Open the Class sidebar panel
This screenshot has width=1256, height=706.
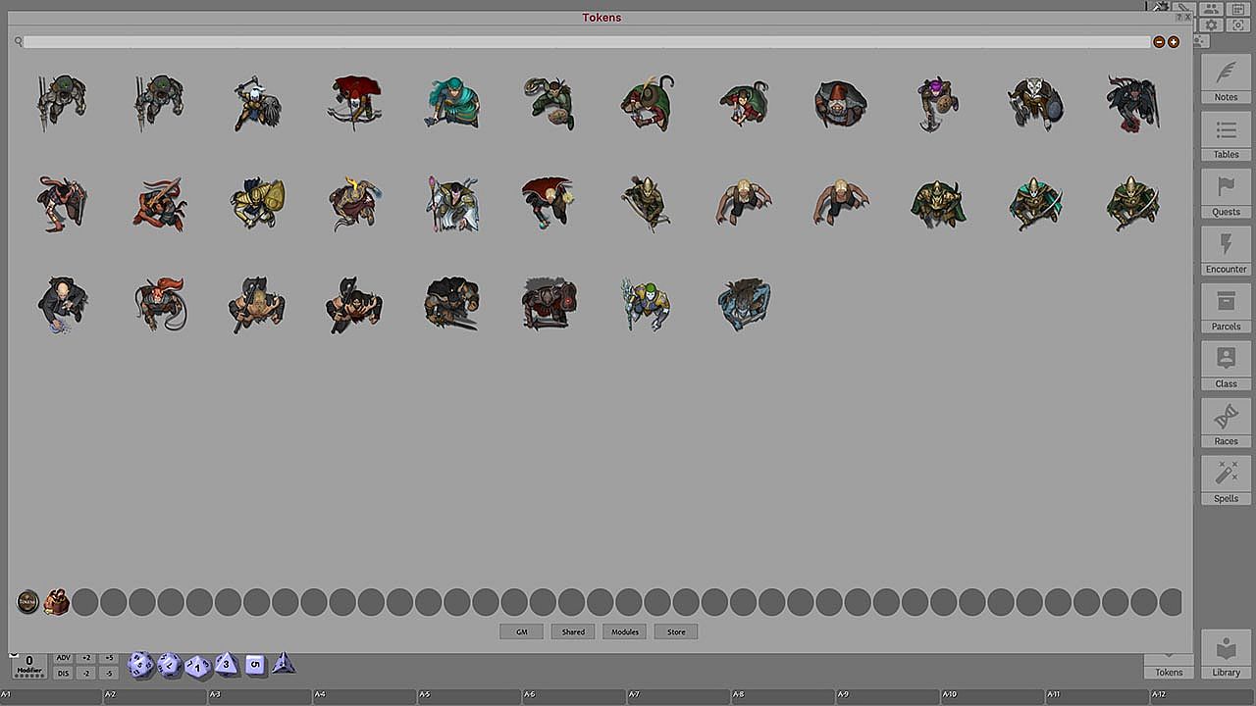coord(1226,365)
